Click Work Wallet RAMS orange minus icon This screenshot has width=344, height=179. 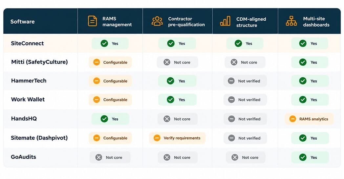[97, 99]
